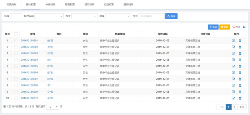This screenshot has height=115, width=250.
Task: Open the per-page count dropdown showing 10
Action: click(52, 107)
